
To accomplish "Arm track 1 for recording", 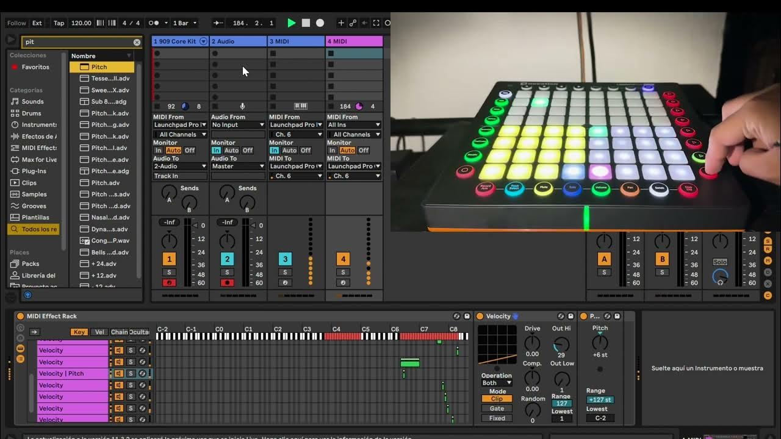I will 169,283.
